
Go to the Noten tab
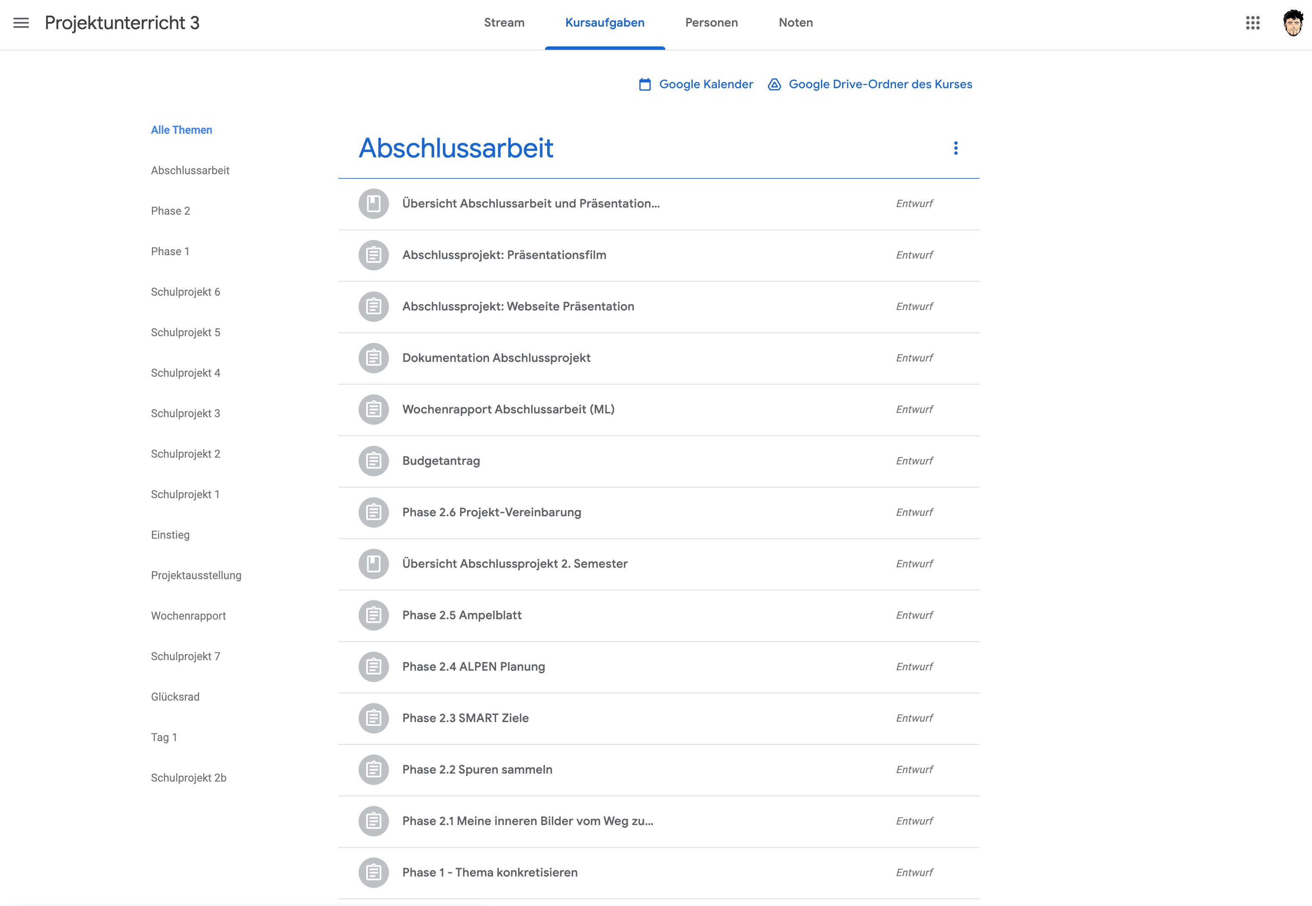click(795, 23)
